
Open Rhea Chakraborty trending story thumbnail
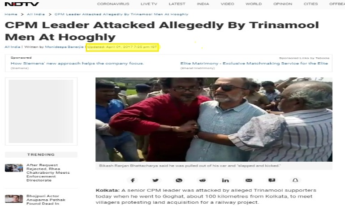[x=14, y=168]
